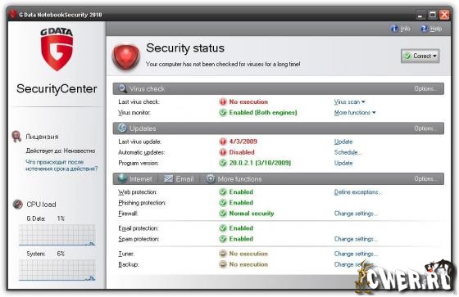Click the green check icon for Phishing protection
Image resolution: width=459 pixels, height=297 pixels.
(x=223, y=203)
